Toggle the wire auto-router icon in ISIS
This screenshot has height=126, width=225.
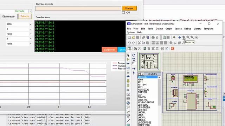tap(130, 49)
